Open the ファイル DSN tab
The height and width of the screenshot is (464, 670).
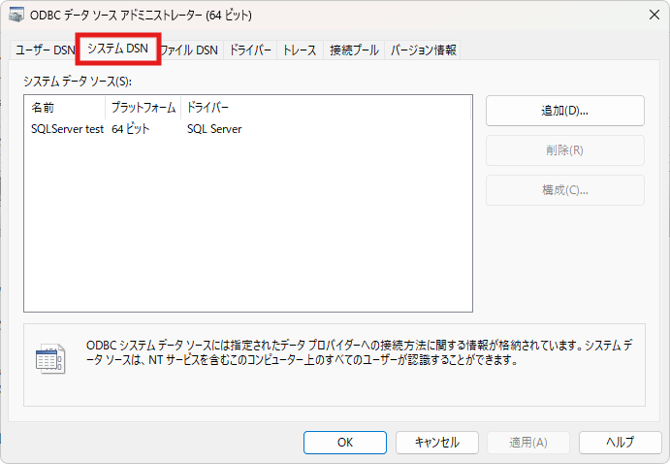point(189,50)
